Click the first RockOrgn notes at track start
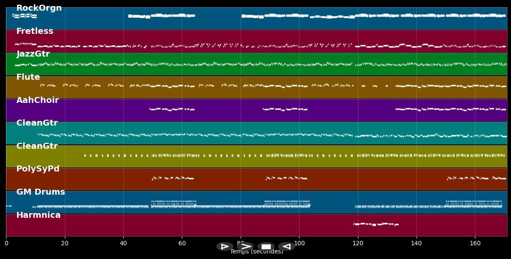The width and height of the screenshot is (511, 259). click(24, 16)
